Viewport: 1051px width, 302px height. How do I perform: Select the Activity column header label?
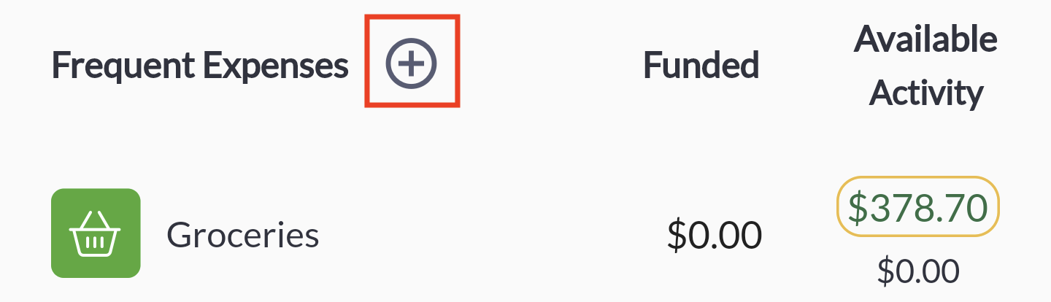tap(926, 93)
